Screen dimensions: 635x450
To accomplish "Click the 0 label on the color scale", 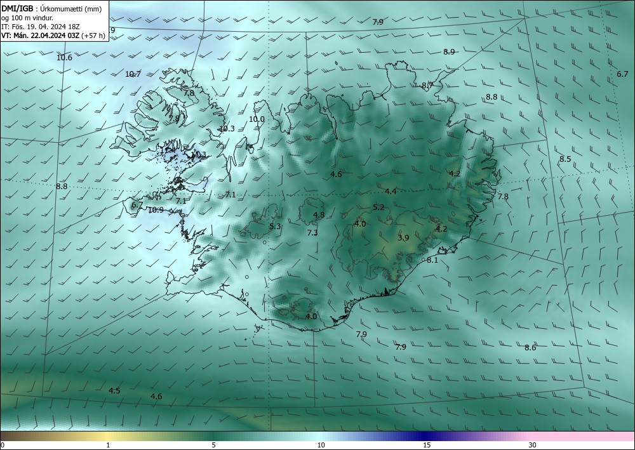I will click(x=3, y=445).
